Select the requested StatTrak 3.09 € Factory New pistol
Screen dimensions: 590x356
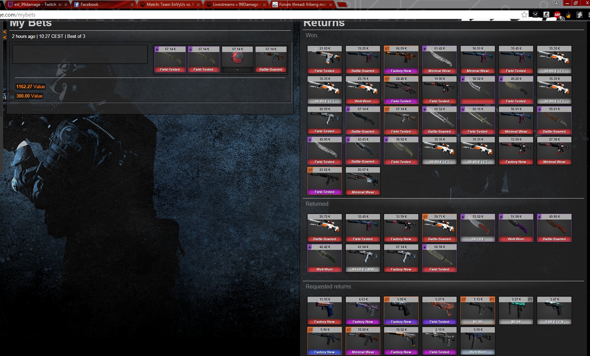click(401, 311)
